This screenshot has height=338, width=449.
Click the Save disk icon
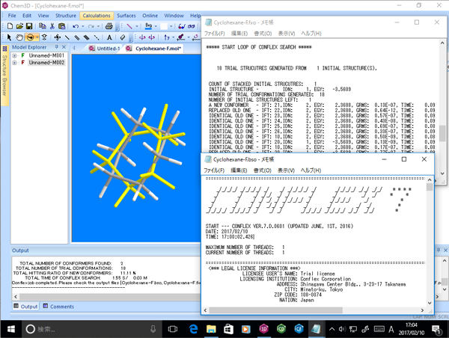pos(30,26)
